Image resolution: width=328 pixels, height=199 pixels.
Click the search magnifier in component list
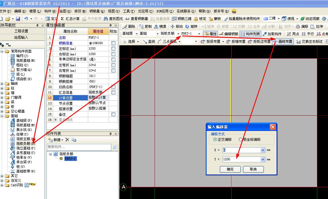pos(115,147)
